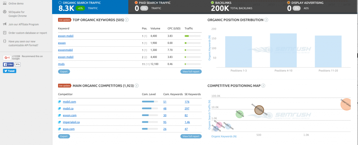The height and width of the screenshot is (145, 358).
Task: Click info icon next to Organic Position Distribution
Action: tap(266, 20)
